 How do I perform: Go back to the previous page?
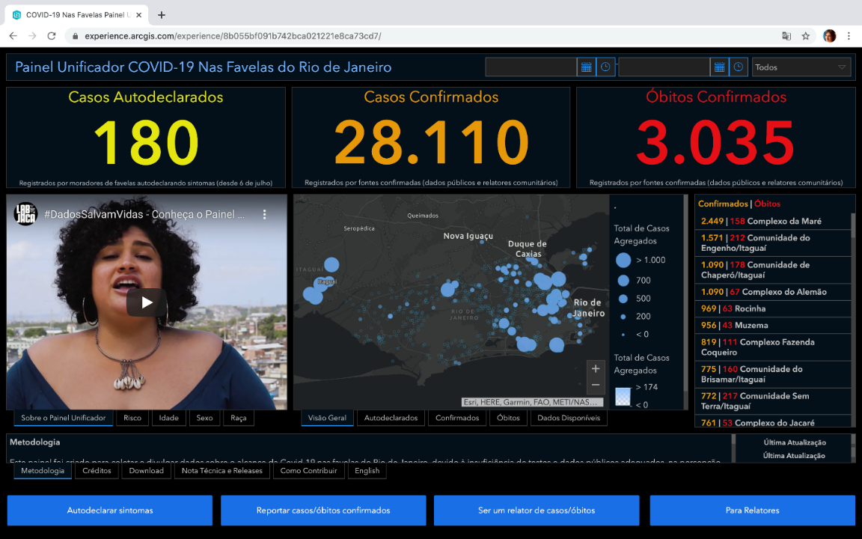[x=13, y=36]
